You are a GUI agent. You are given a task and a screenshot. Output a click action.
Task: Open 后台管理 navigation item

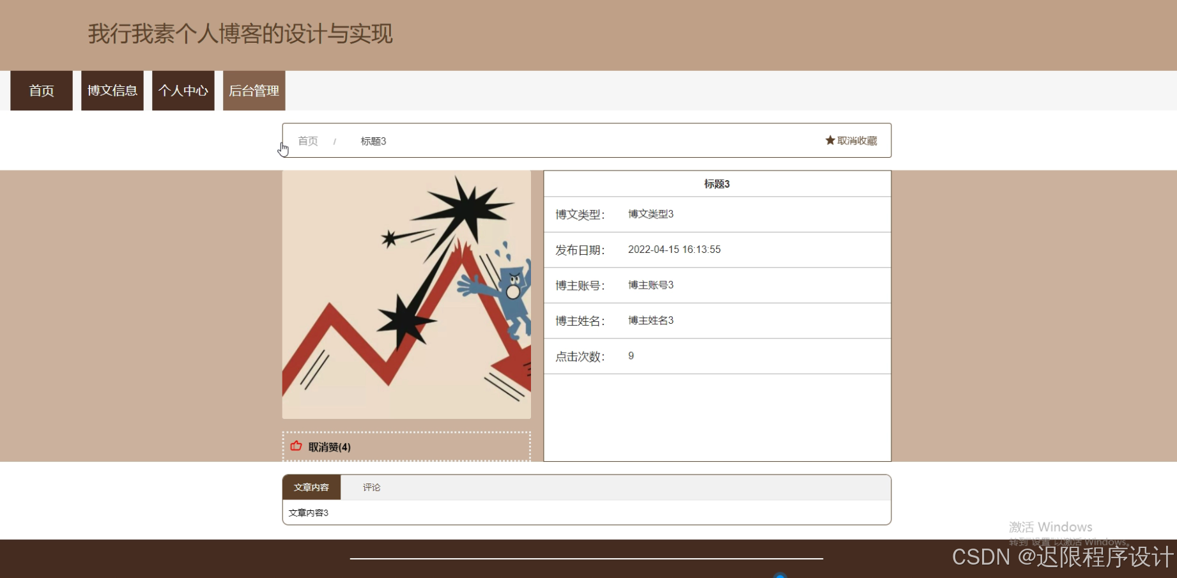click(x=254, y=91)
